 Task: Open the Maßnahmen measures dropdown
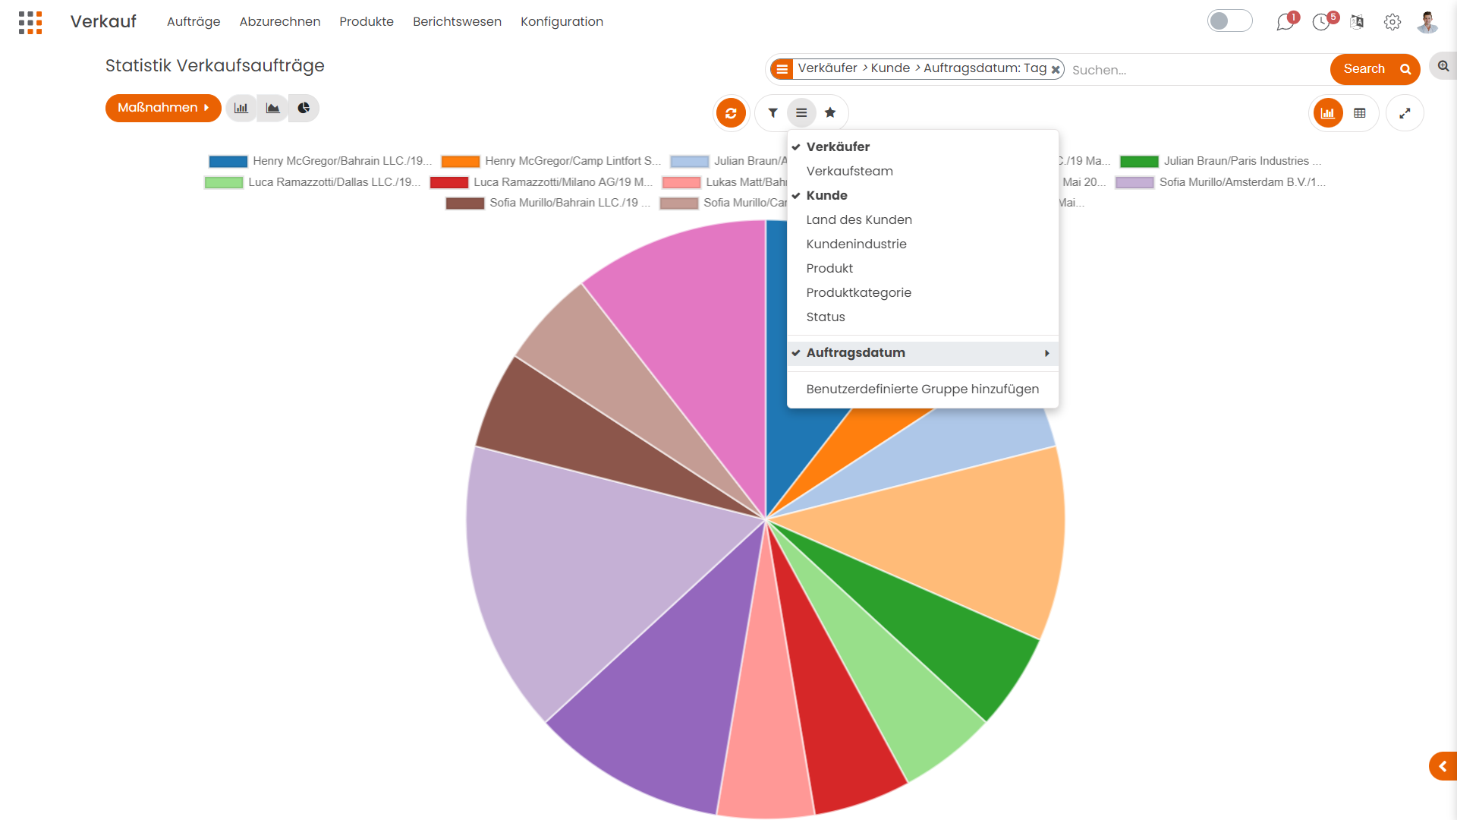(x=163, y=108)
